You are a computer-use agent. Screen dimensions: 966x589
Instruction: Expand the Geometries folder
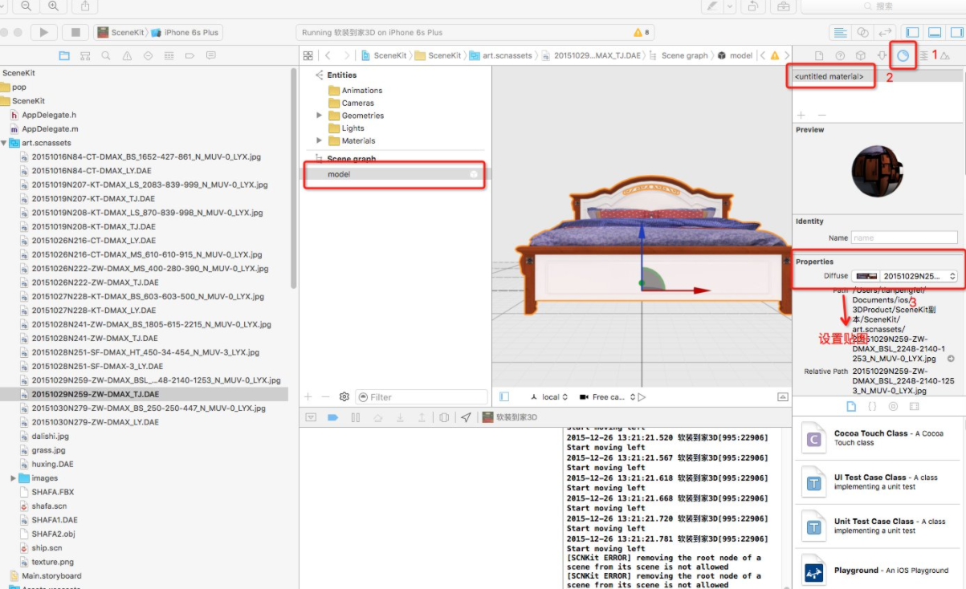(320, 116)
